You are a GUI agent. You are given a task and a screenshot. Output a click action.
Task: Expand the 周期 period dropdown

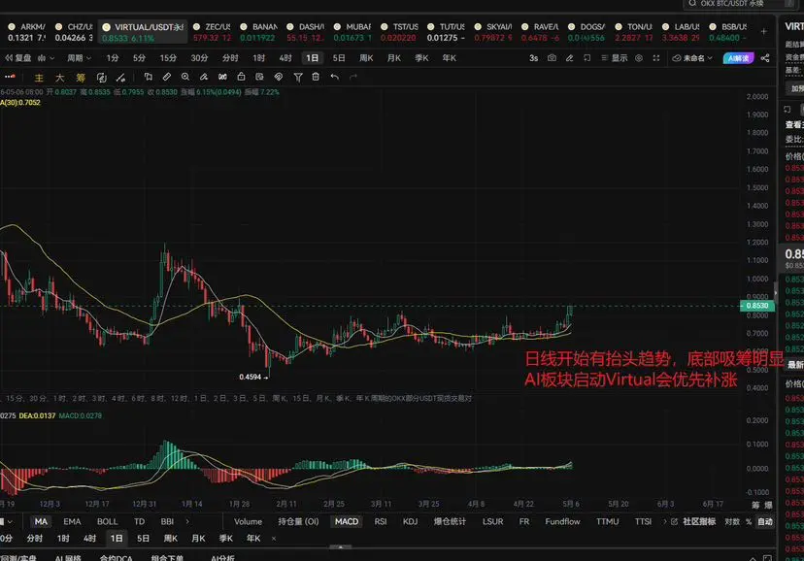pyautogui.click(x=79, y=58)
